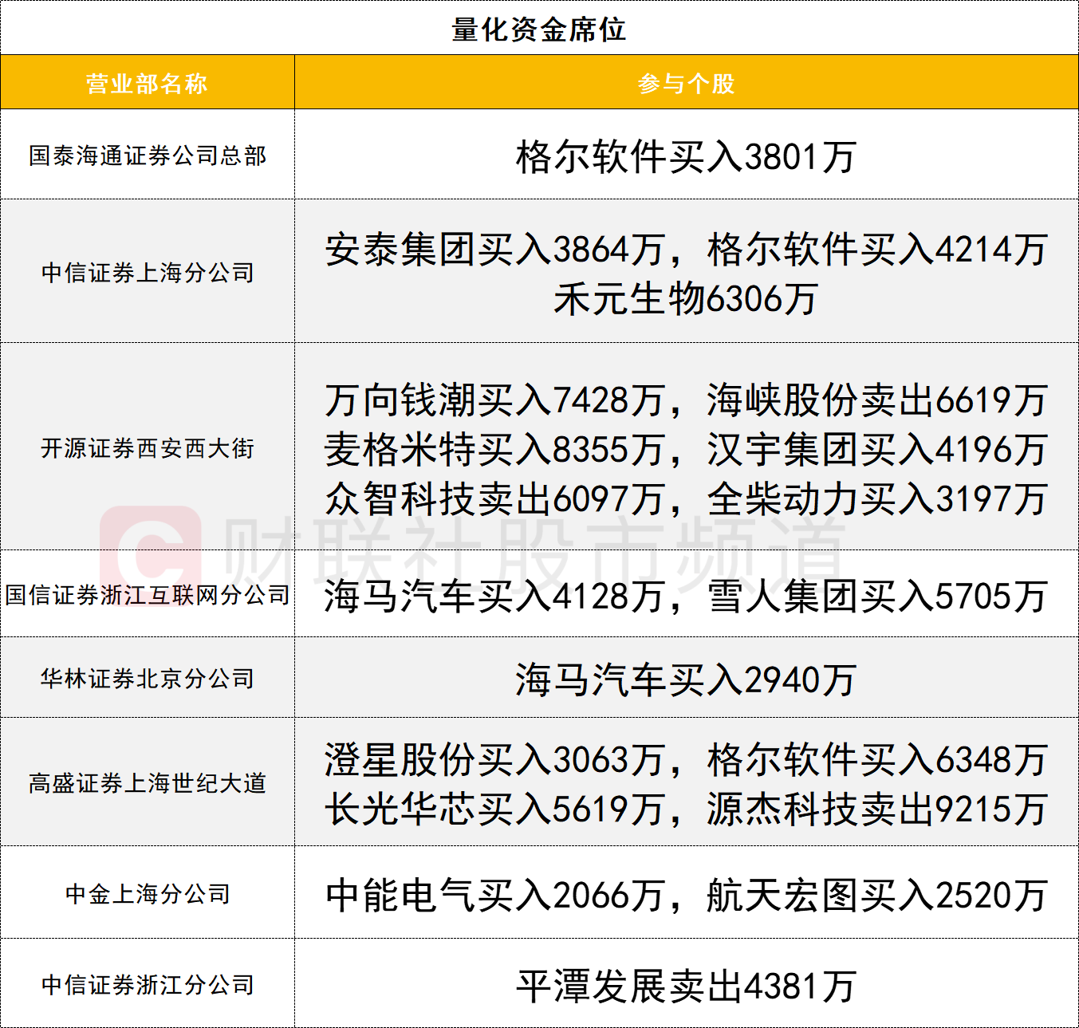Click the entry 麦格米特买入8355万
1079x1028 pixels.
click(495, 450)
